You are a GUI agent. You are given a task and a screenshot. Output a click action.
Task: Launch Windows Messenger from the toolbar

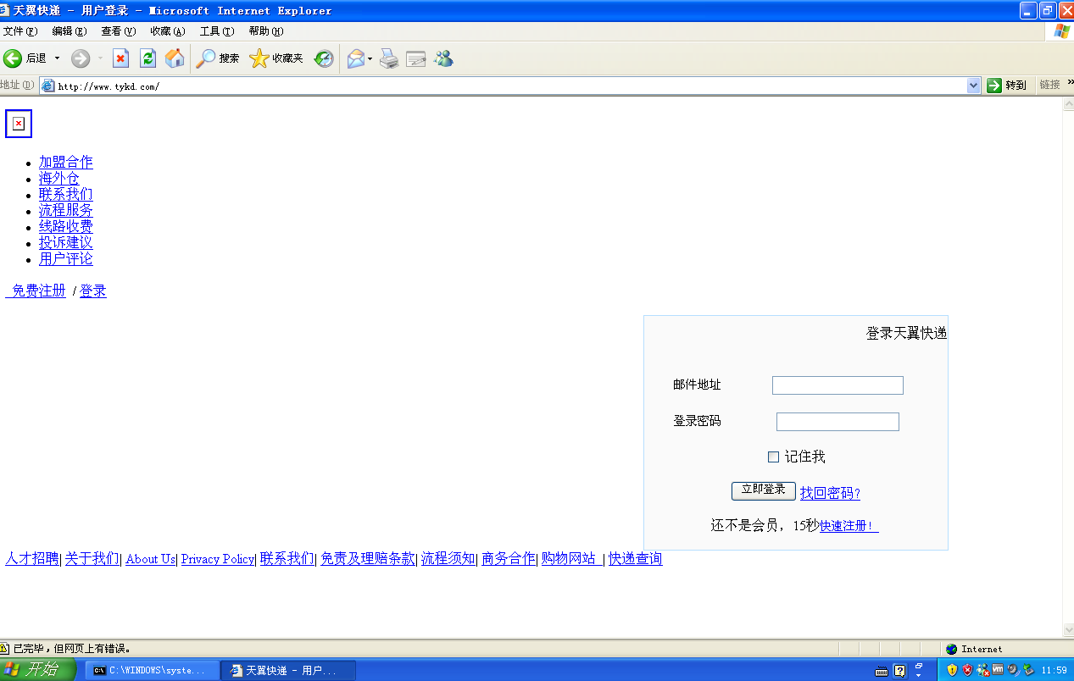[x=443, y=58]
